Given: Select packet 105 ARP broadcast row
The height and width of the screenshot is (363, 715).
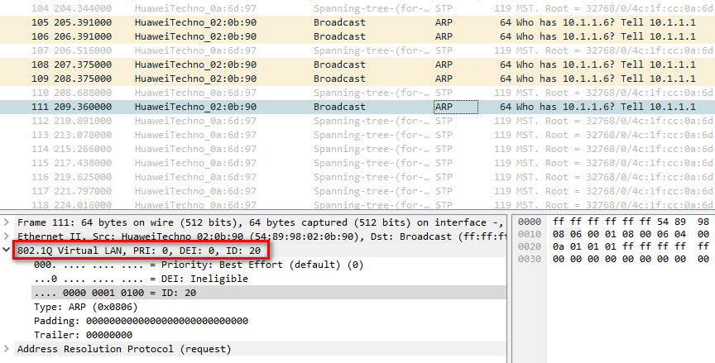Looking at the screenshot, I should point(357,22).
